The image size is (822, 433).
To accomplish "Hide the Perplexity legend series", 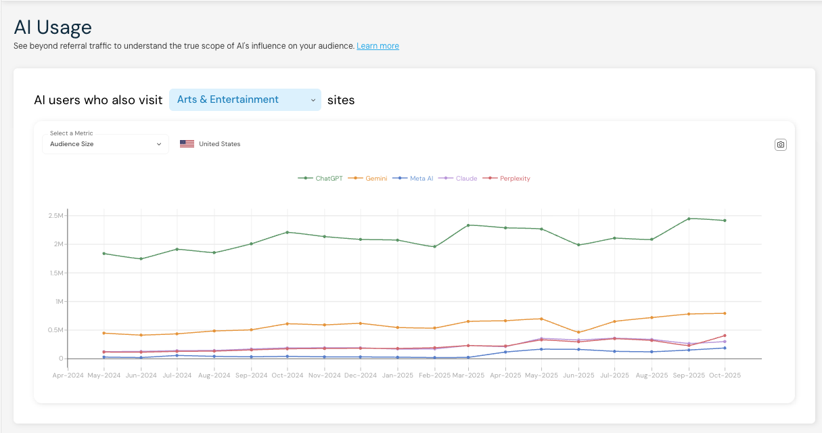I will point(508,179).
